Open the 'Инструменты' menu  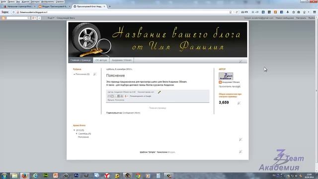(x=48, y=1)
